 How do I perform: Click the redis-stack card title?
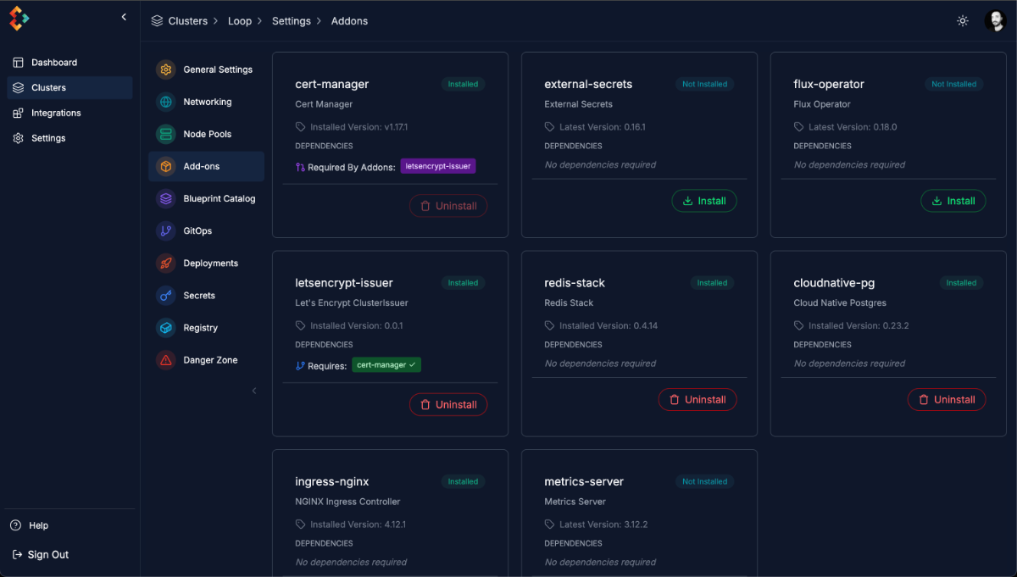tap(575, 283)
